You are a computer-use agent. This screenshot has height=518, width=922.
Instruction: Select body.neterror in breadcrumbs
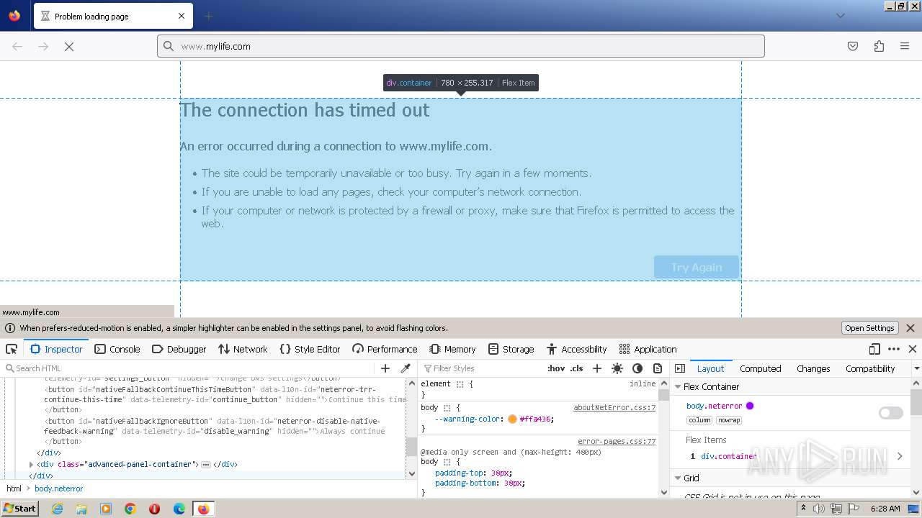tap(58, 489)
